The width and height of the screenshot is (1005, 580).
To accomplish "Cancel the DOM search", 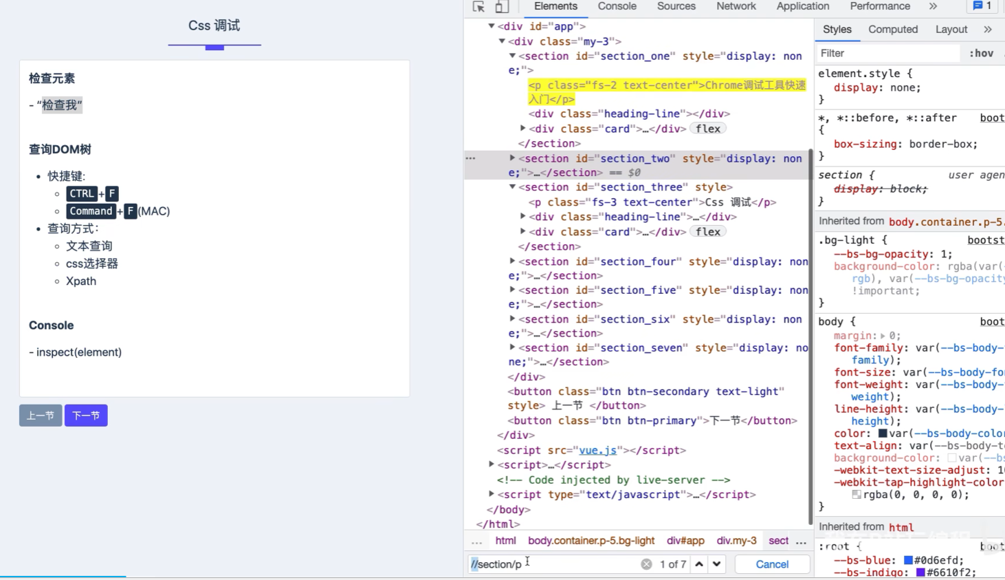I will pyautogui.click(x=772, y=564).
